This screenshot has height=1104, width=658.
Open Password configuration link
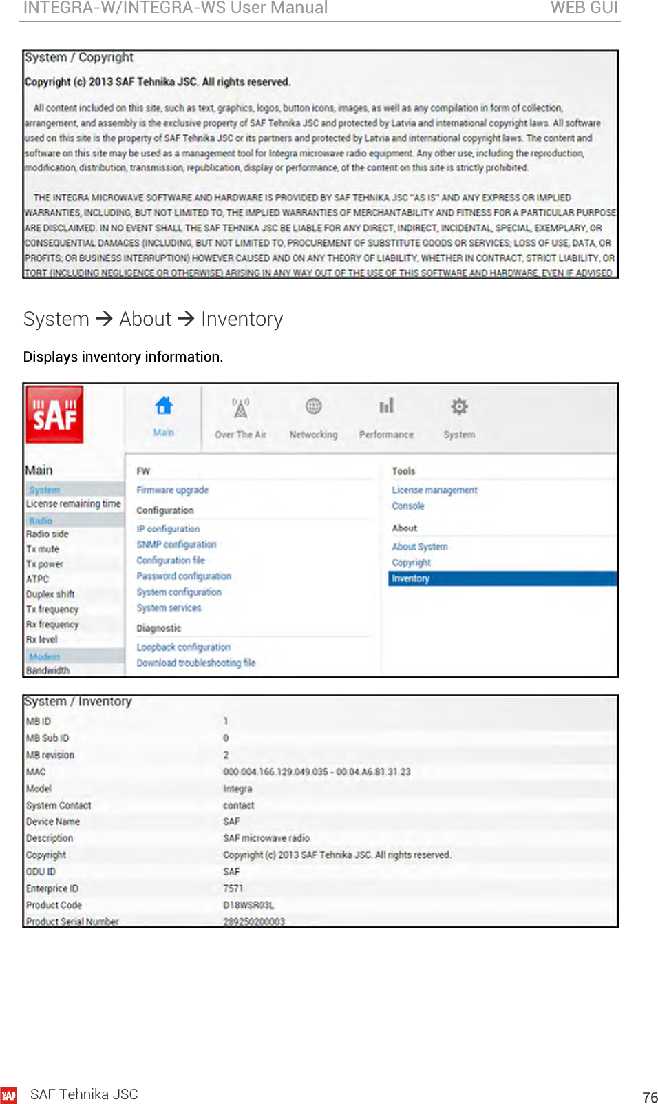point(184,576)
